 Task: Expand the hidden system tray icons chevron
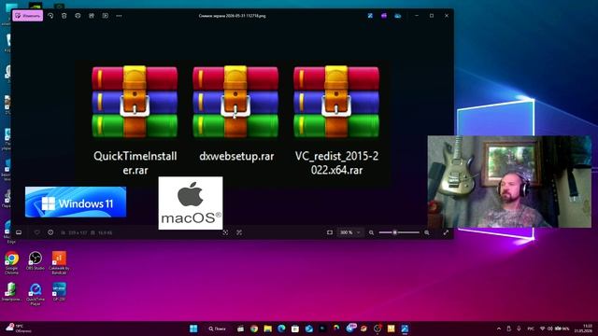tap(499, 329)
